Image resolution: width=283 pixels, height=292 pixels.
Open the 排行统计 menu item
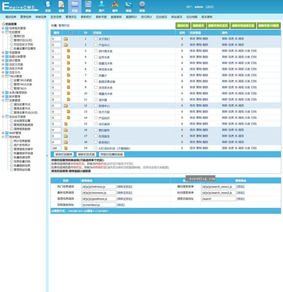coord(147,17)
